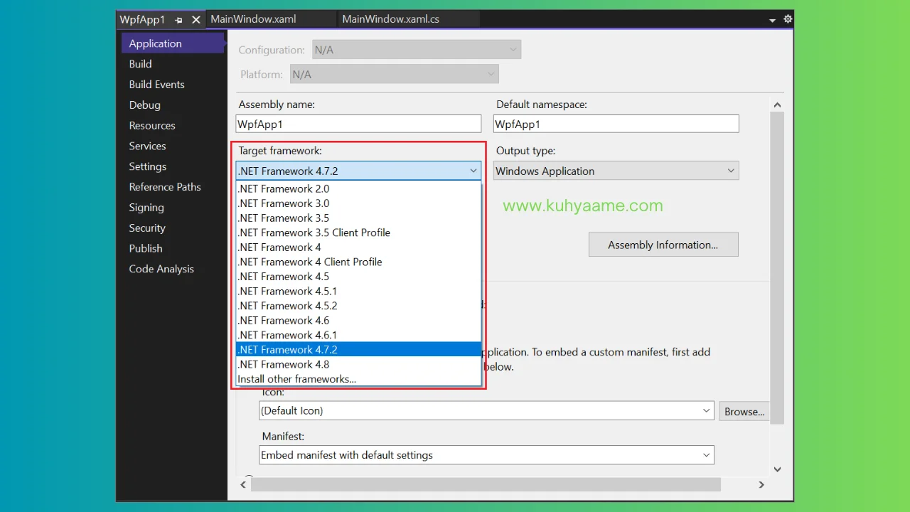910x512 pixels.
Task: Select the Application page
Action: pyautogui.click(x=173, y=43)
